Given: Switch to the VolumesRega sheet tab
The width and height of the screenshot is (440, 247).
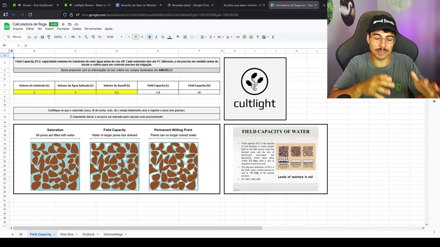Looking at the screenshot, I should [113, 234].
